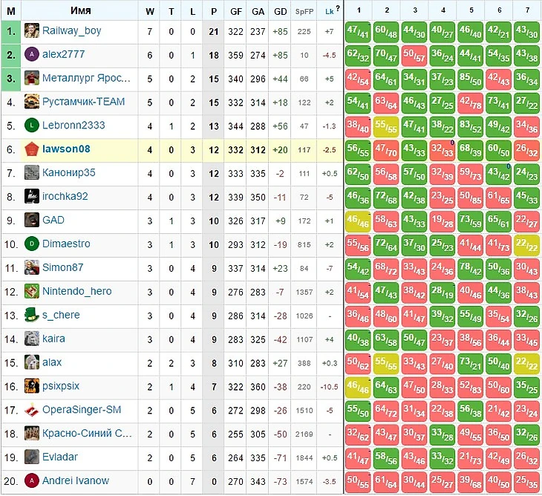The height and width of the screenshot is (496, 542).
Task: Click psixpsix's avatar icon
Action: 31,386
